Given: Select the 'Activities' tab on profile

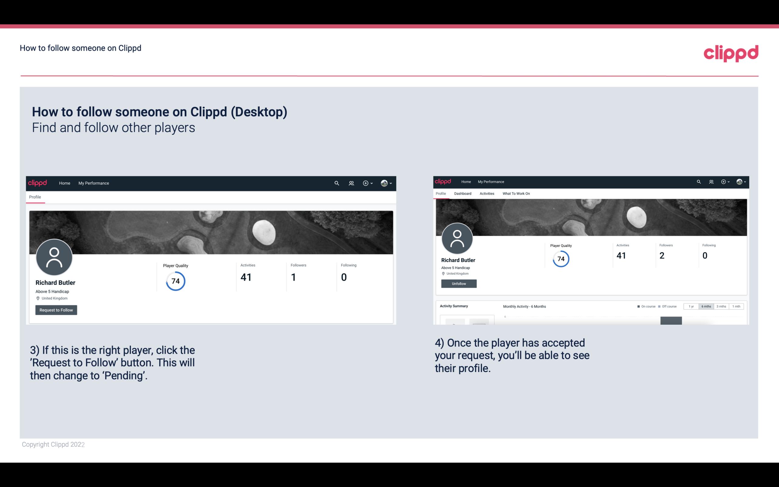Looking at the screenshot, I should [486, 194].
